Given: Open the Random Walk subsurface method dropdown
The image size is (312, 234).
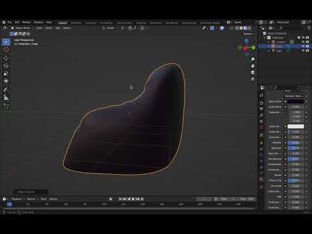Looking at the screenshot, I should [294, 96].
